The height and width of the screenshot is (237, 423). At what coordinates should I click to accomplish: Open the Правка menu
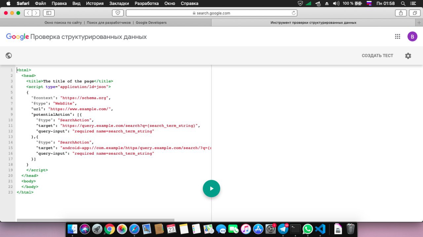point(59,3)
